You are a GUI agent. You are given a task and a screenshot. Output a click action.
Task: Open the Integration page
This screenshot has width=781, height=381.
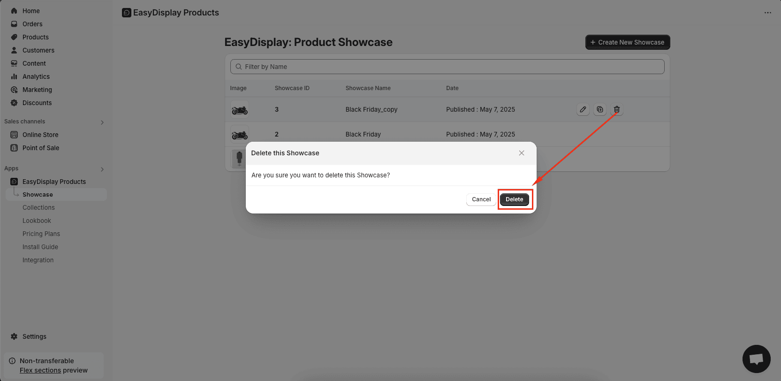click(x=38, y=260)
